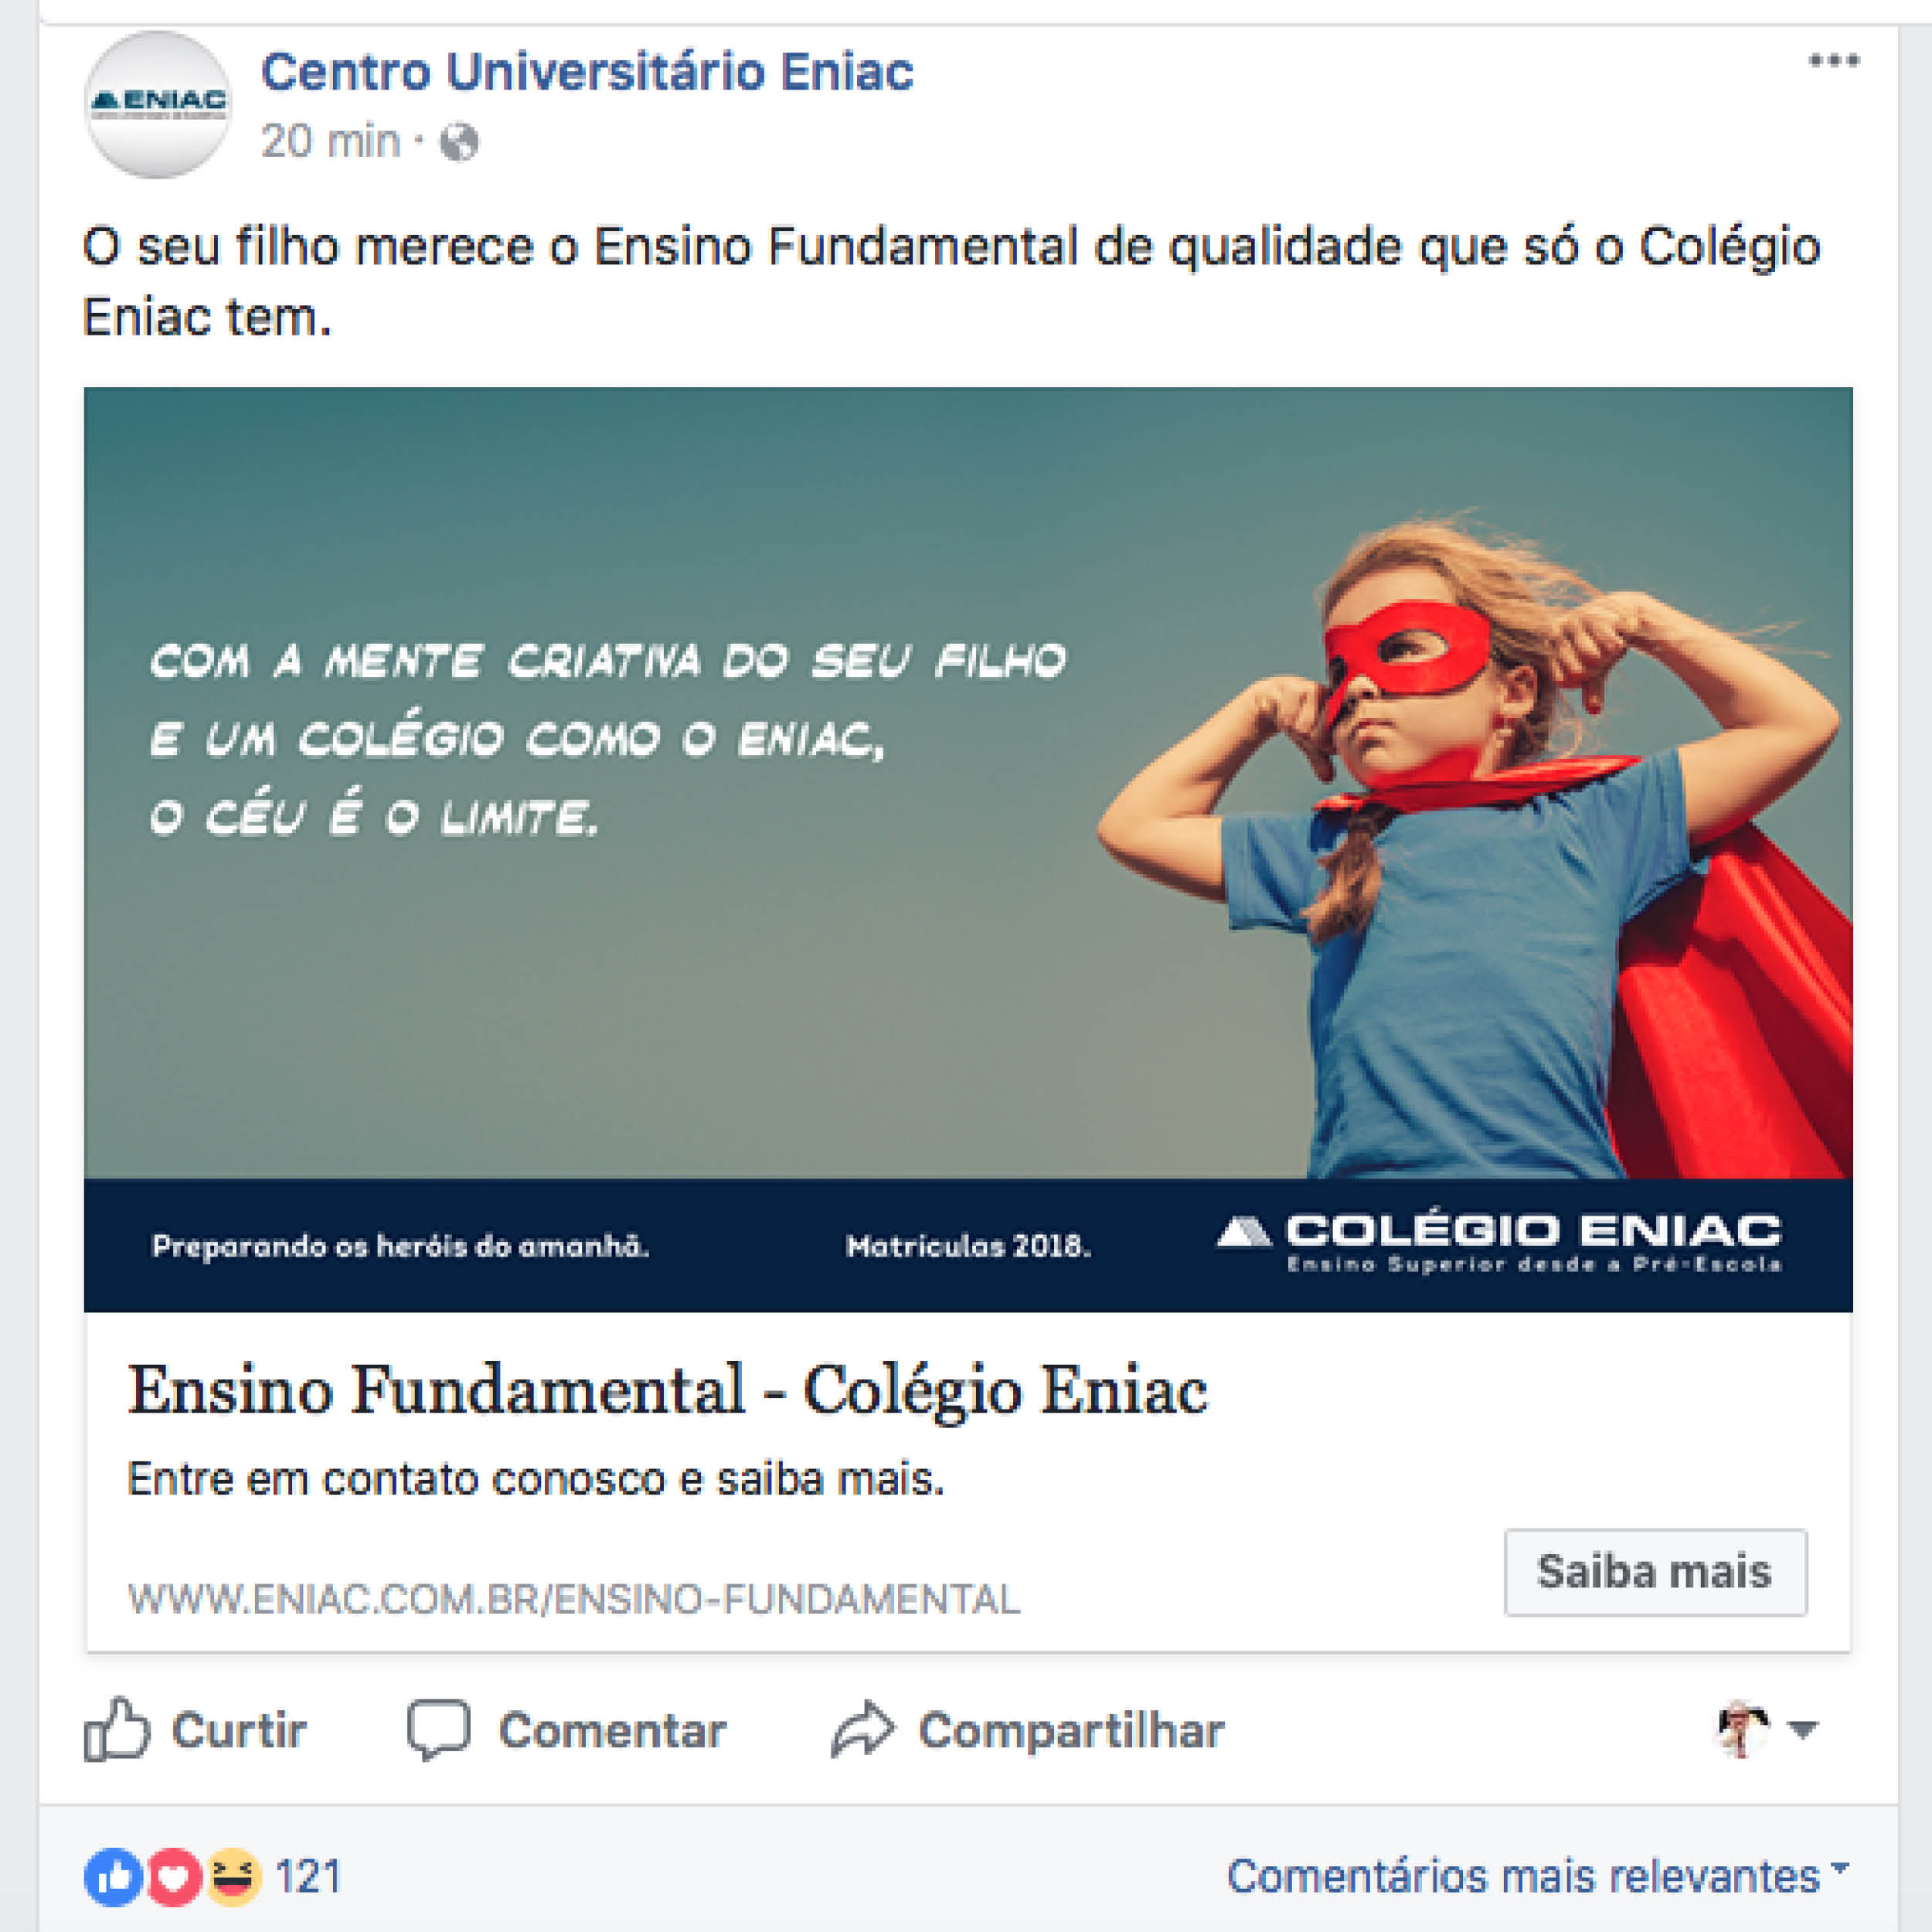Click the thumbs-up Curtir icon
The width and height of the screenshot is (1932, 1932).
[x=116, y=1729]
